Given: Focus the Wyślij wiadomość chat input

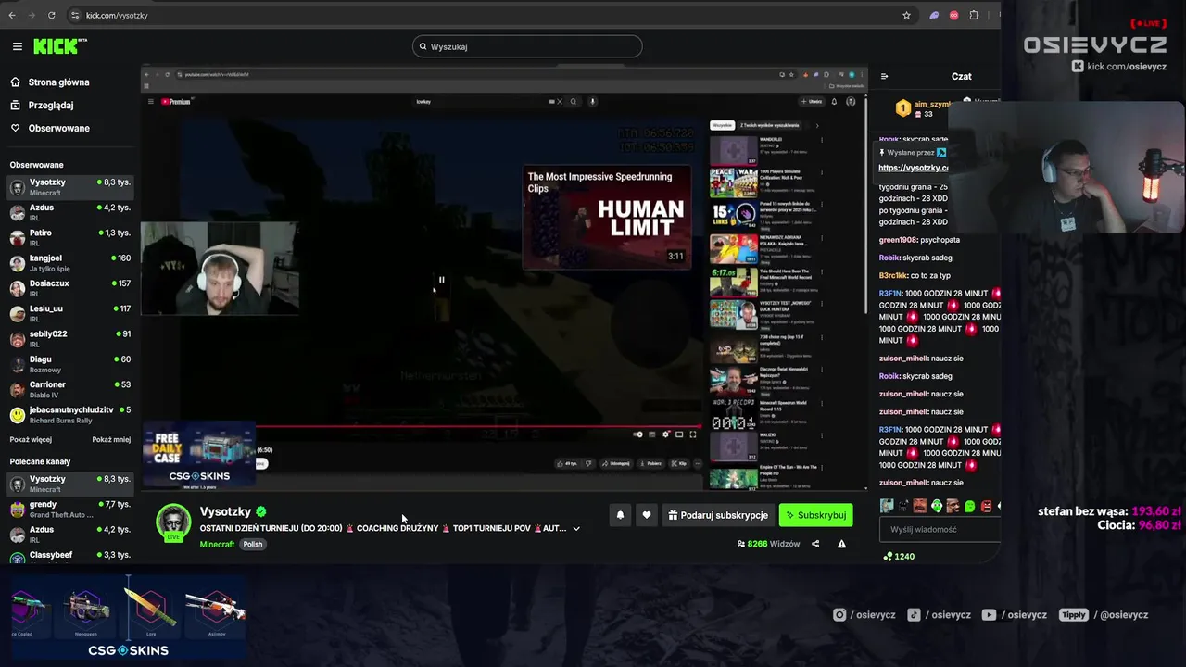Looking at the screenshot, I should coord(940,530).
